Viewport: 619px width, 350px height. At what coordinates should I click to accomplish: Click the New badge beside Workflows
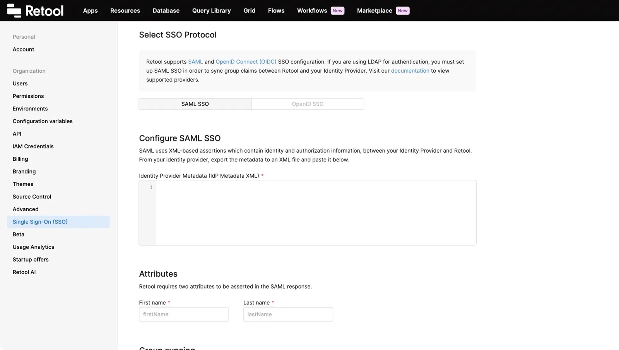pos(338,10)
